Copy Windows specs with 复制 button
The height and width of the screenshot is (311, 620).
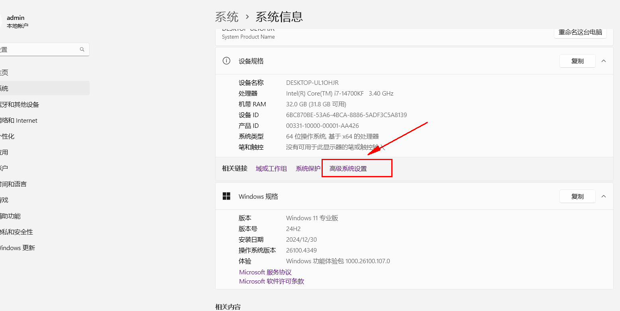(577, 196)
